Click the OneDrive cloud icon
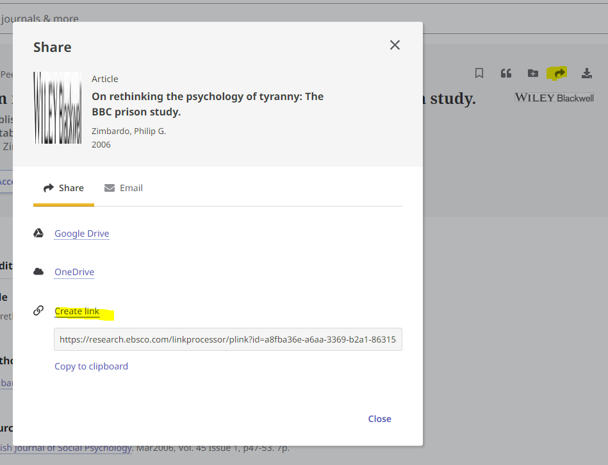Viewport: 608px width, 465px height. coord(38,271)
